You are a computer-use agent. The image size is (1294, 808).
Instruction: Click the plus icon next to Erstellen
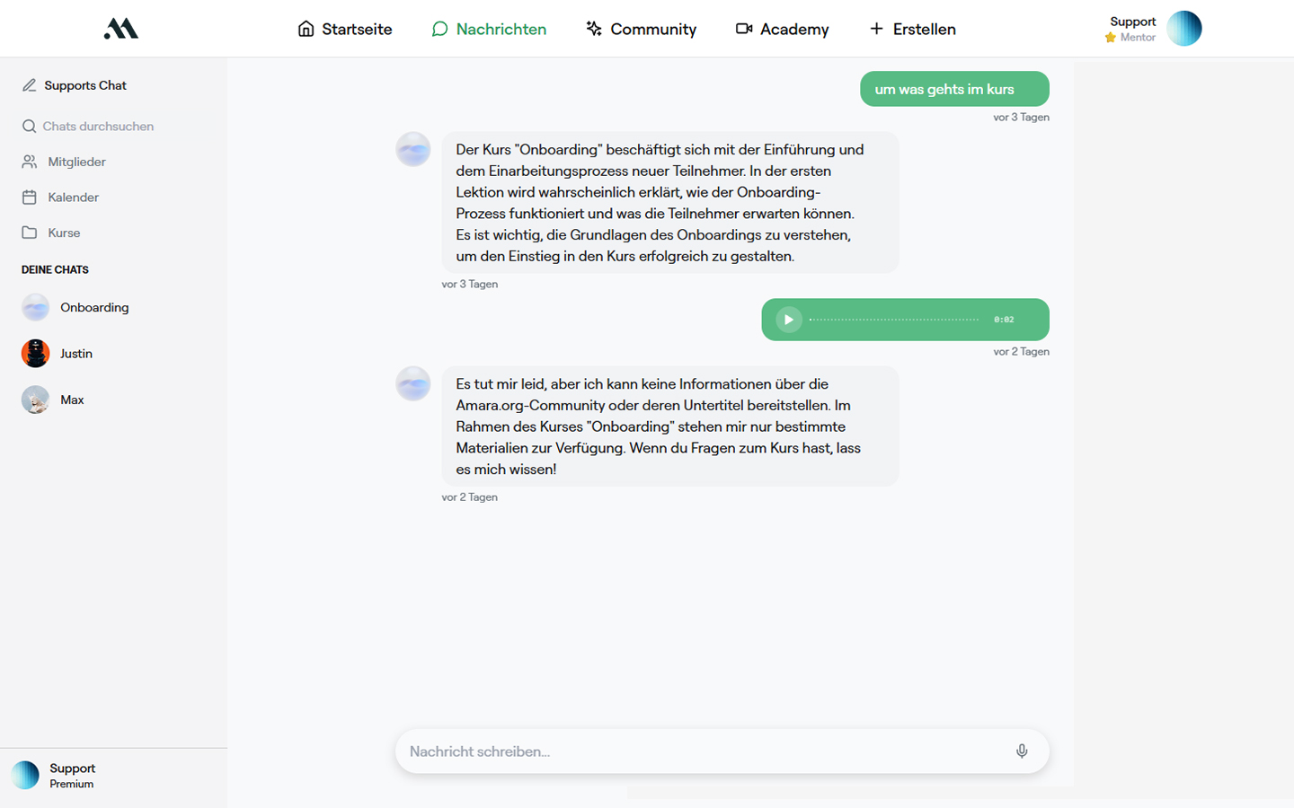tap(874, 29)
